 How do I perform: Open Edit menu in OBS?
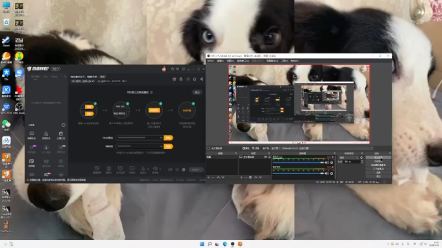(x=220, y=61)
